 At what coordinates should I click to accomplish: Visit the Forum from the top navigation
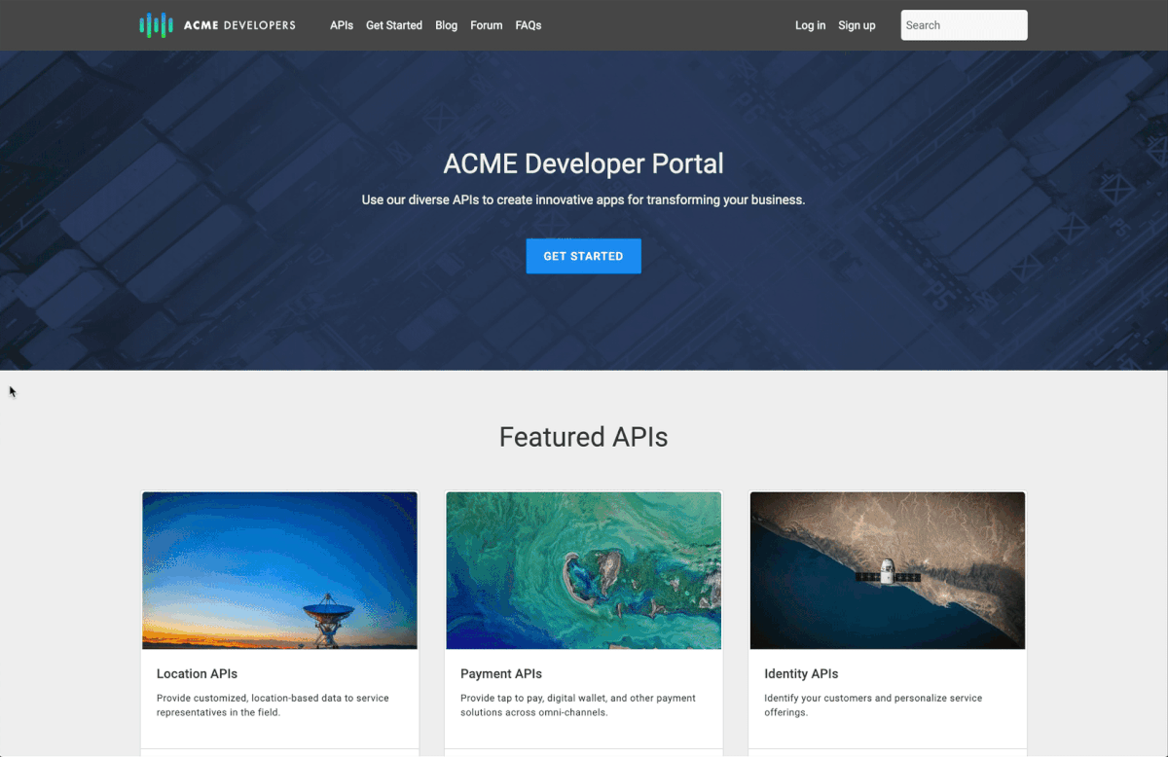coord(487,25)
